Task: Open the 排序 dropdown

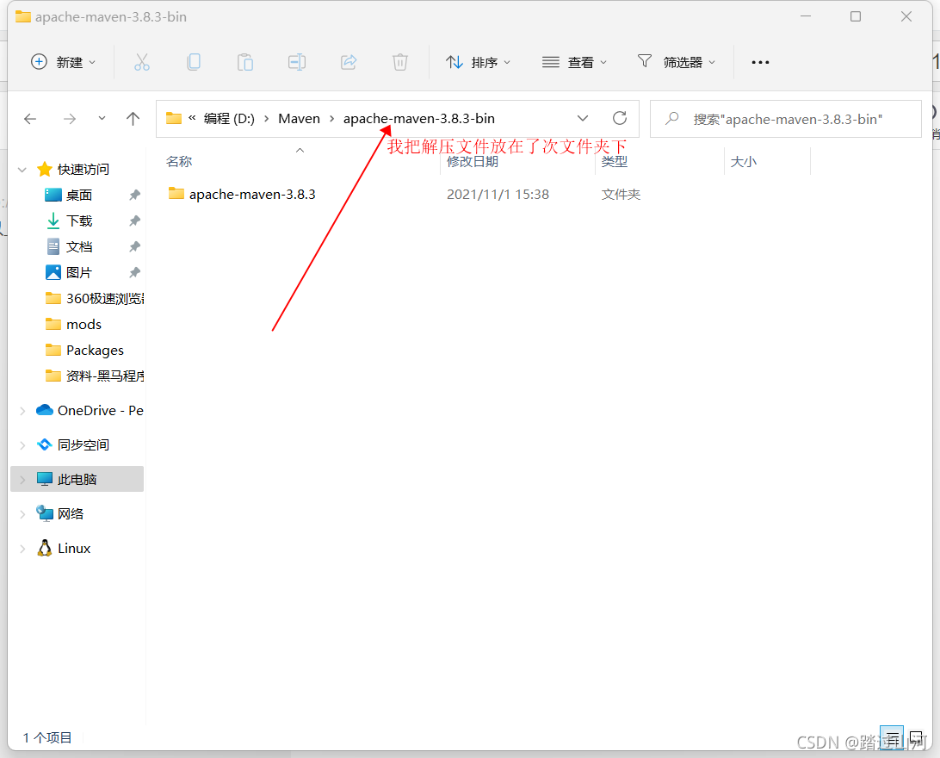Action: point(479,61)
